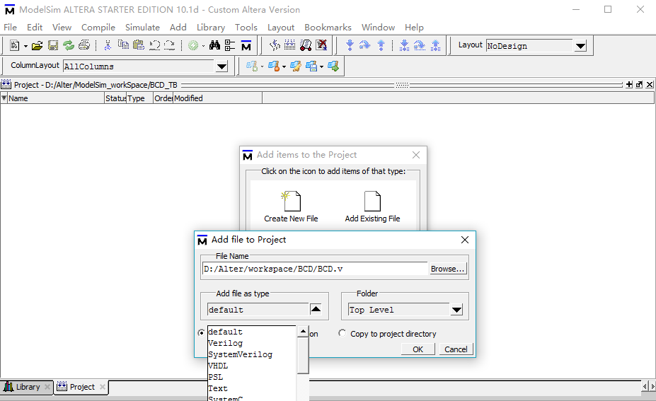Select the reference from current location radio
This screenshot has height=401, width=656.
201,333
